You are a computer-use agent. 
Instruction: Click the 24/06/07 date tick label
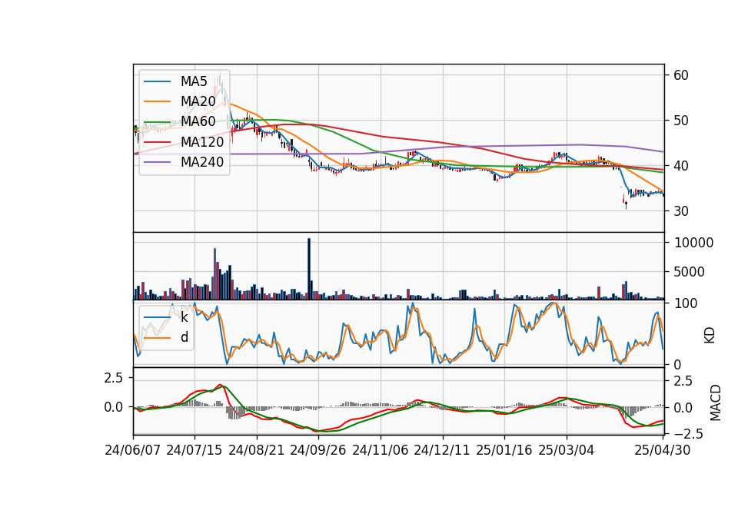[133, 450]
